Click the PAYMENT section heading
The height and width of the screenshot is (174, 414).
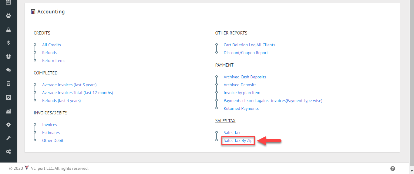tap(224, 65)
